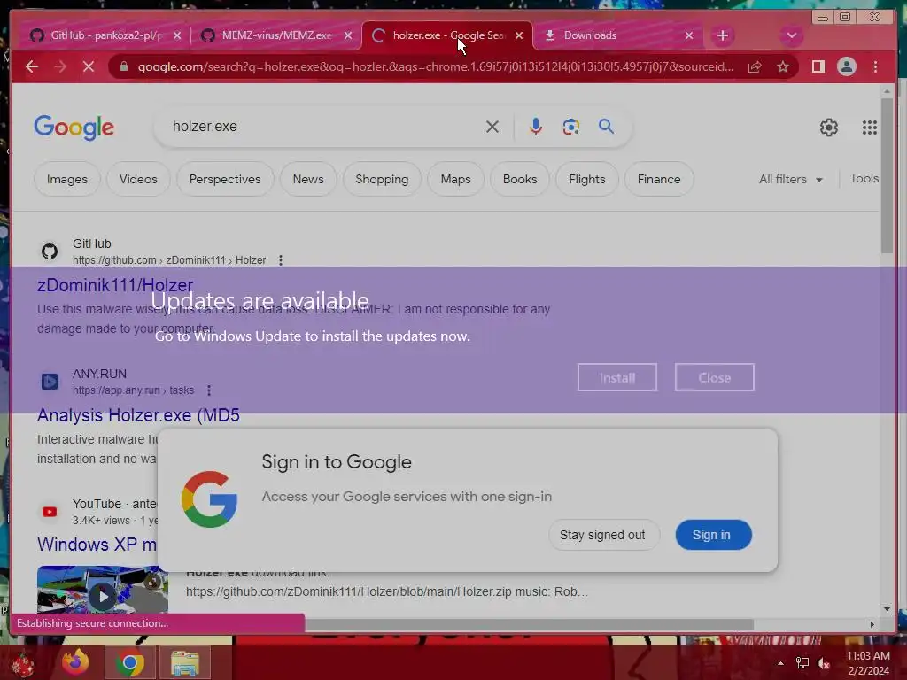Screen dimensions: 907x680
Task: Open search Tools options
Action: tap(864, 179)
